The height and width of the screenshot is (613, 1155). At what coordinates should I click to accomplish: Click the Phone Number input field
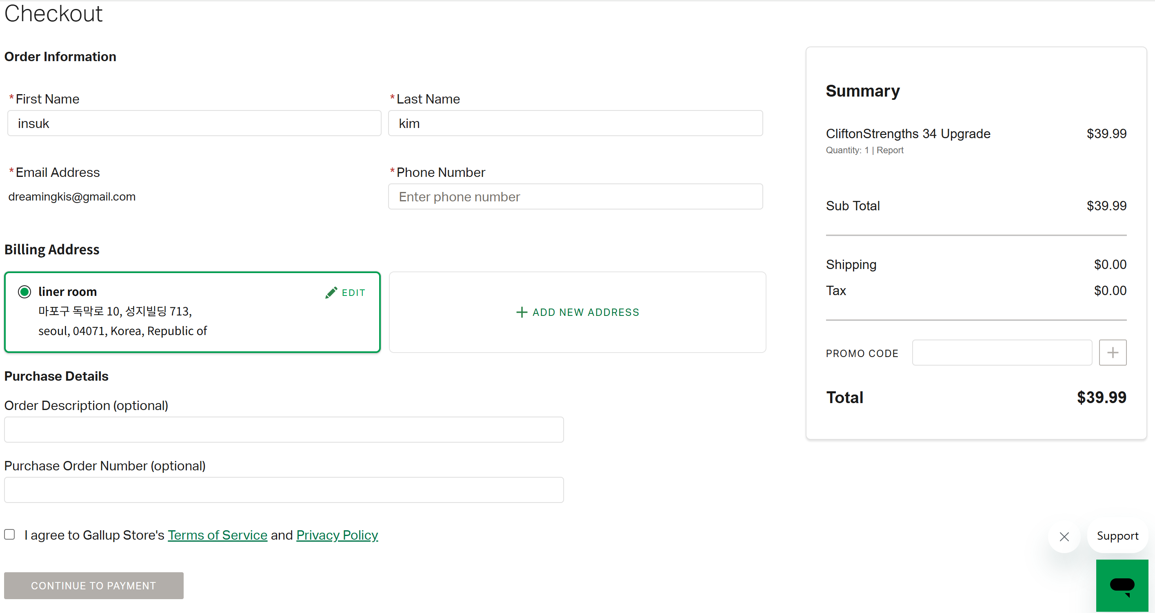click(575, 196)
